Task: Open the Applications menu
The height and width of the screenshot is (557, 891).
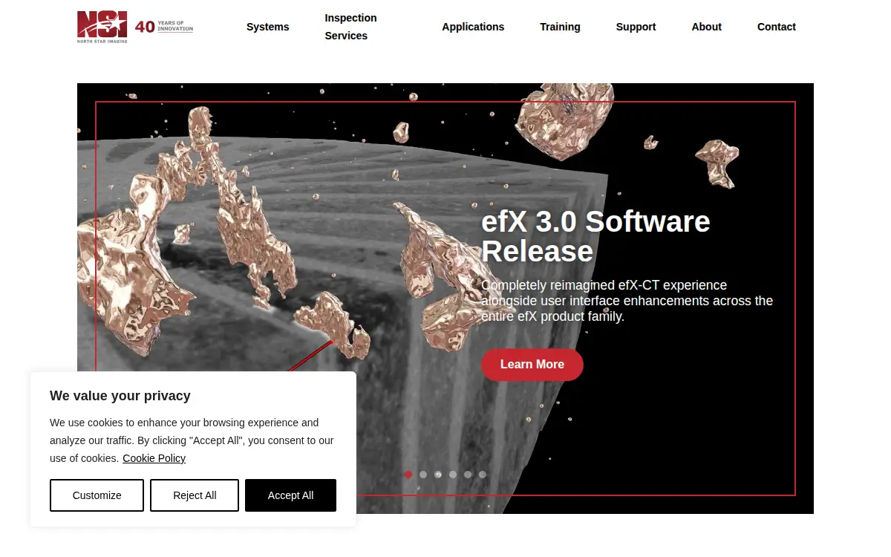Action: (x=473, y=27)
